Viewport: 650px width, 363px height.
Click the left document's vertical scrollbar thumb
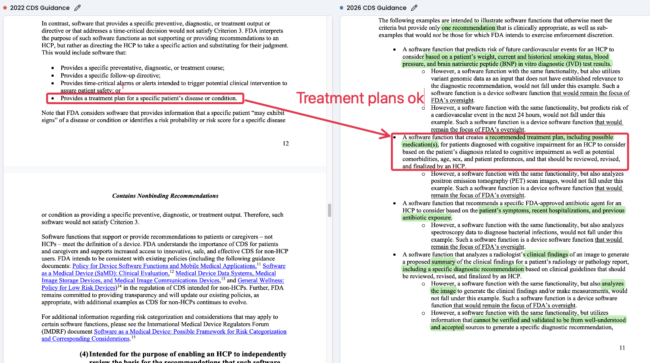330,210
